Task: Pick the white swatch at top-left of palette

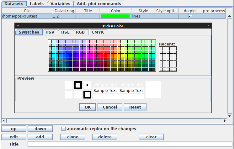Action: point(50,42)
